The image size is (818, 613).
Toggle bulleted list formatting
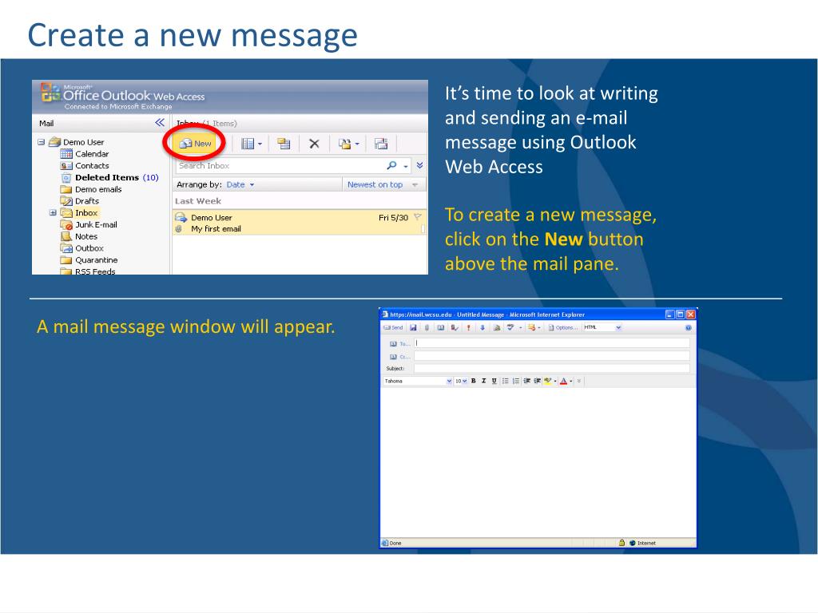tap(505, 381)
